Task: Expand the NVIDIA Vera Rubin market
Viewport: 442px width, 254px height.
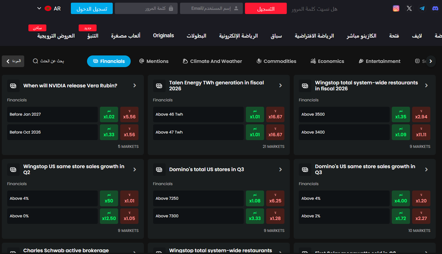Action: pyautogui.click(x=135, y=86)
